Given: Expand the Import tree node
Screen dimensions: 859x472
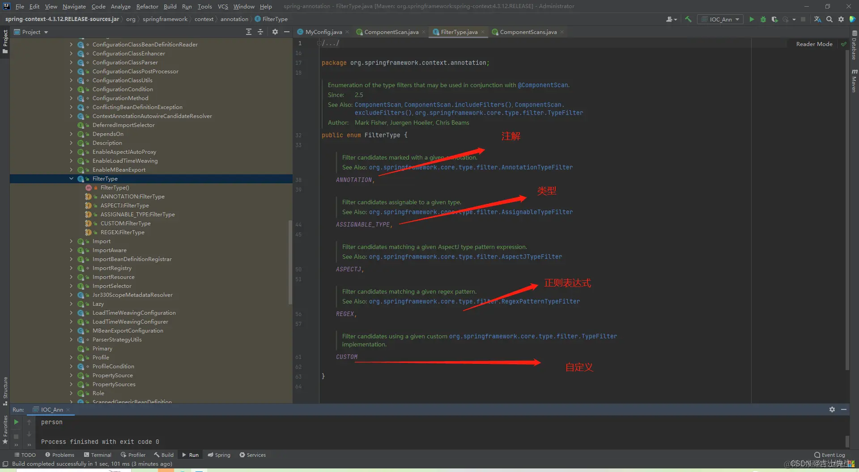Looking at the screenshot, I should pos(71,241).
